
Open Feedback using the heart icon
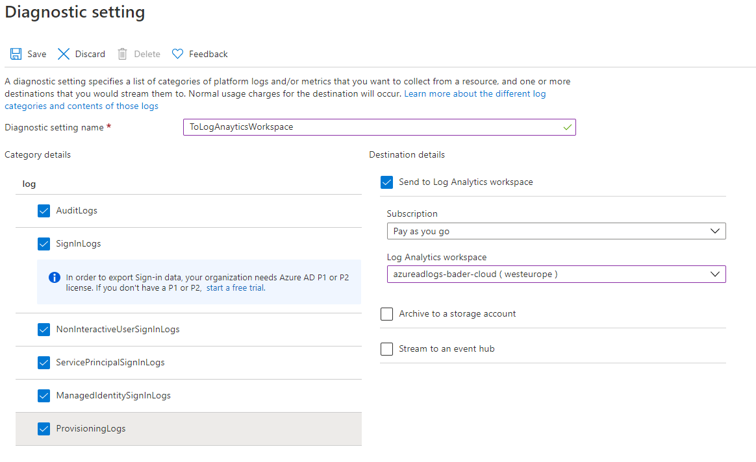click(177, 54)
